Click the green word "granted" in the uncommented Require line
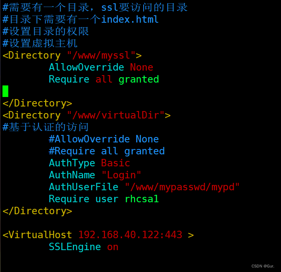The width and height of the screenshot is (281, 272). point(139,79)
